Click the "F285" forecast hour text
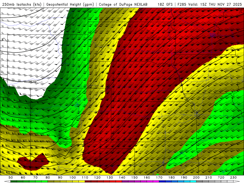Viewport: 244px width, 183px height. point(182,4)
